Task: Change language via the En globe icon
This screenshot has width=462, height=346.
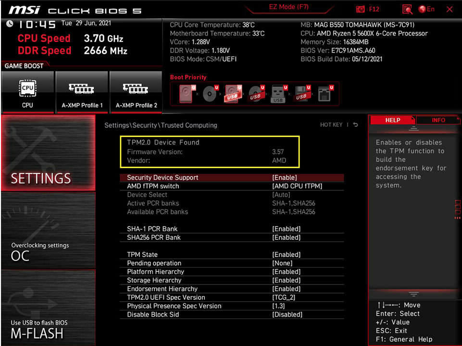Action: click(x=426, y=9)
